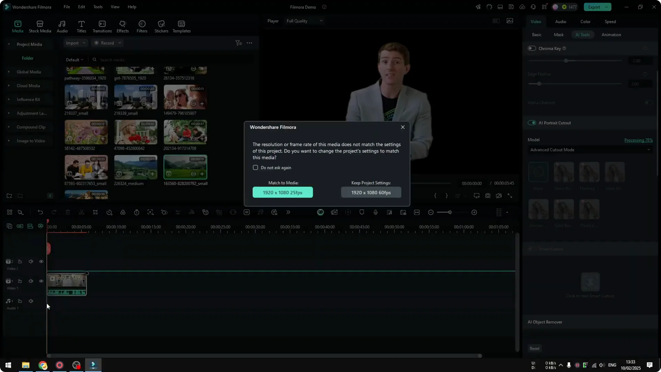Open the Titles panel

(82, 26)
